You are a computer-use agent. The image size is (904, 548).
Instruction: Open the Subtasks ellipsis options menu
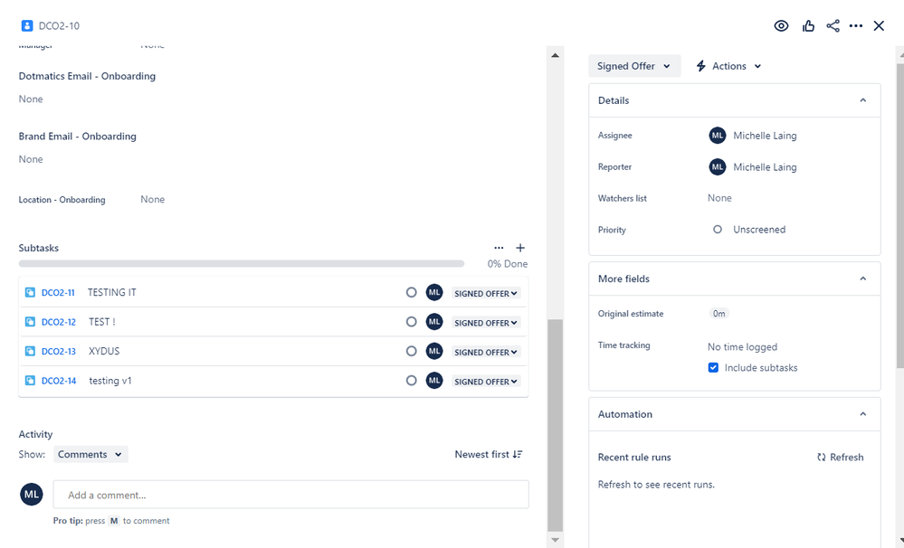[499, 248]
